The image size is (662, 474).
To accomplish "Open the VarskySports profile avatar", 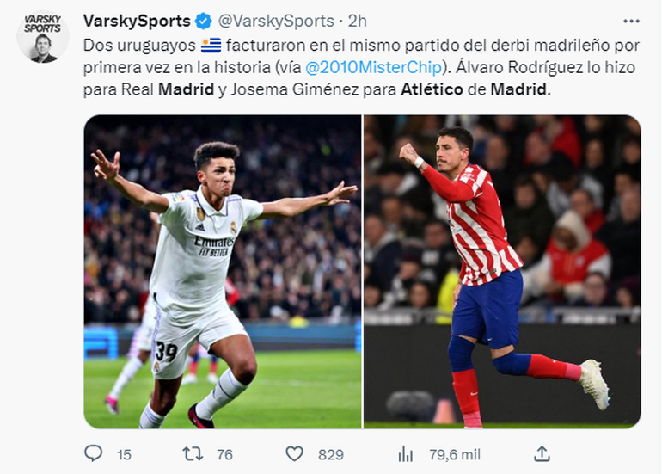I will (x=43, y=37).
